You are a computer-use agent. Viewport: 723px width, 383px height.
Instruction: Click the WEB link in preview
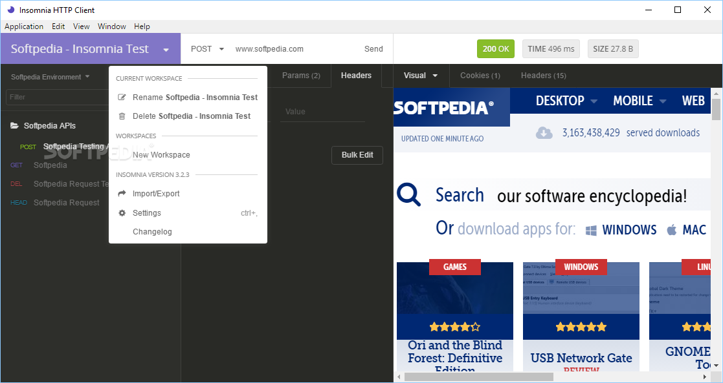[x=693, y=101]
